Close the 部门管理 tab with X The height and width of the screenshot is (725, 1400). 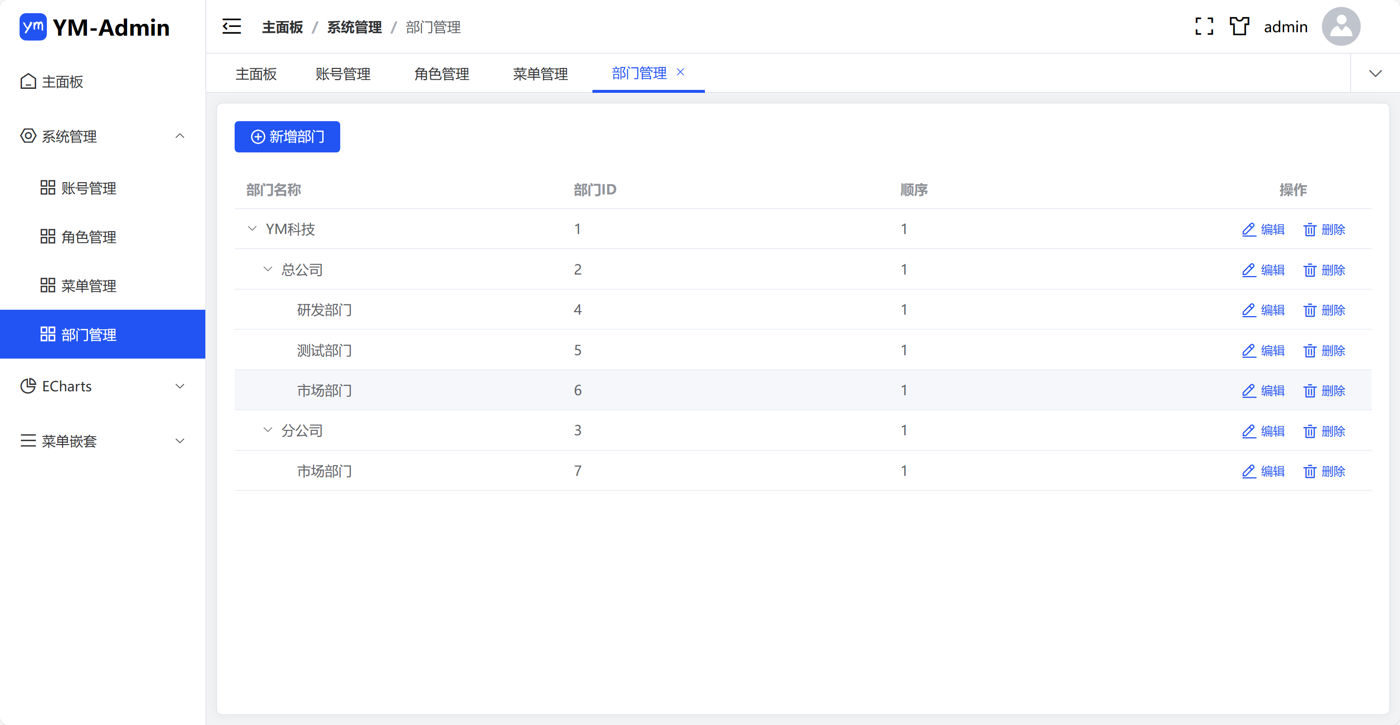680,72
